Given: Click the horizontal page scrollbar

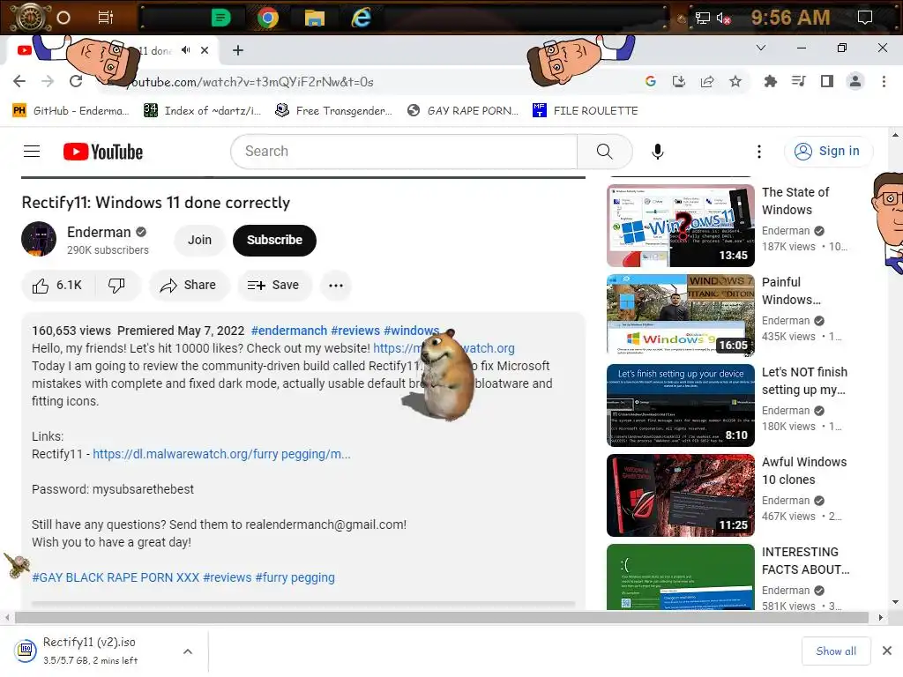Looking at the screenshot, I should pyautogui.click(x=441, y=618).
